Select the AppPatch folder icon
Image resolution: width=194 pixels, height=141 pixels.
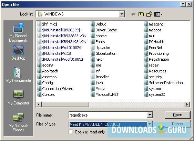pos(39,71)
